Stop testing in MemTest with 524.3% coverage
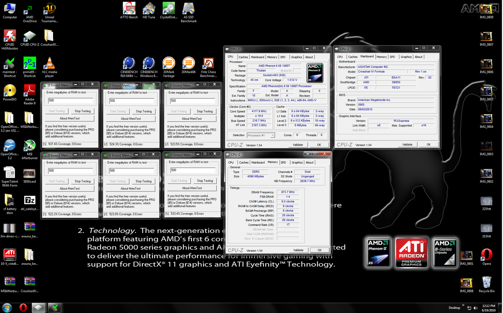 click(144, 111)
